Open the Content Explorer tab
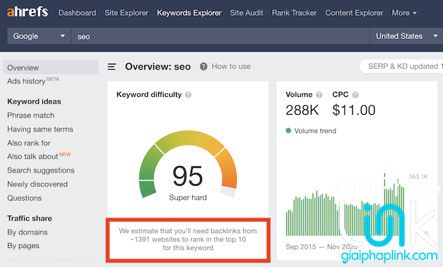443x267 pixels. (355, 12)
